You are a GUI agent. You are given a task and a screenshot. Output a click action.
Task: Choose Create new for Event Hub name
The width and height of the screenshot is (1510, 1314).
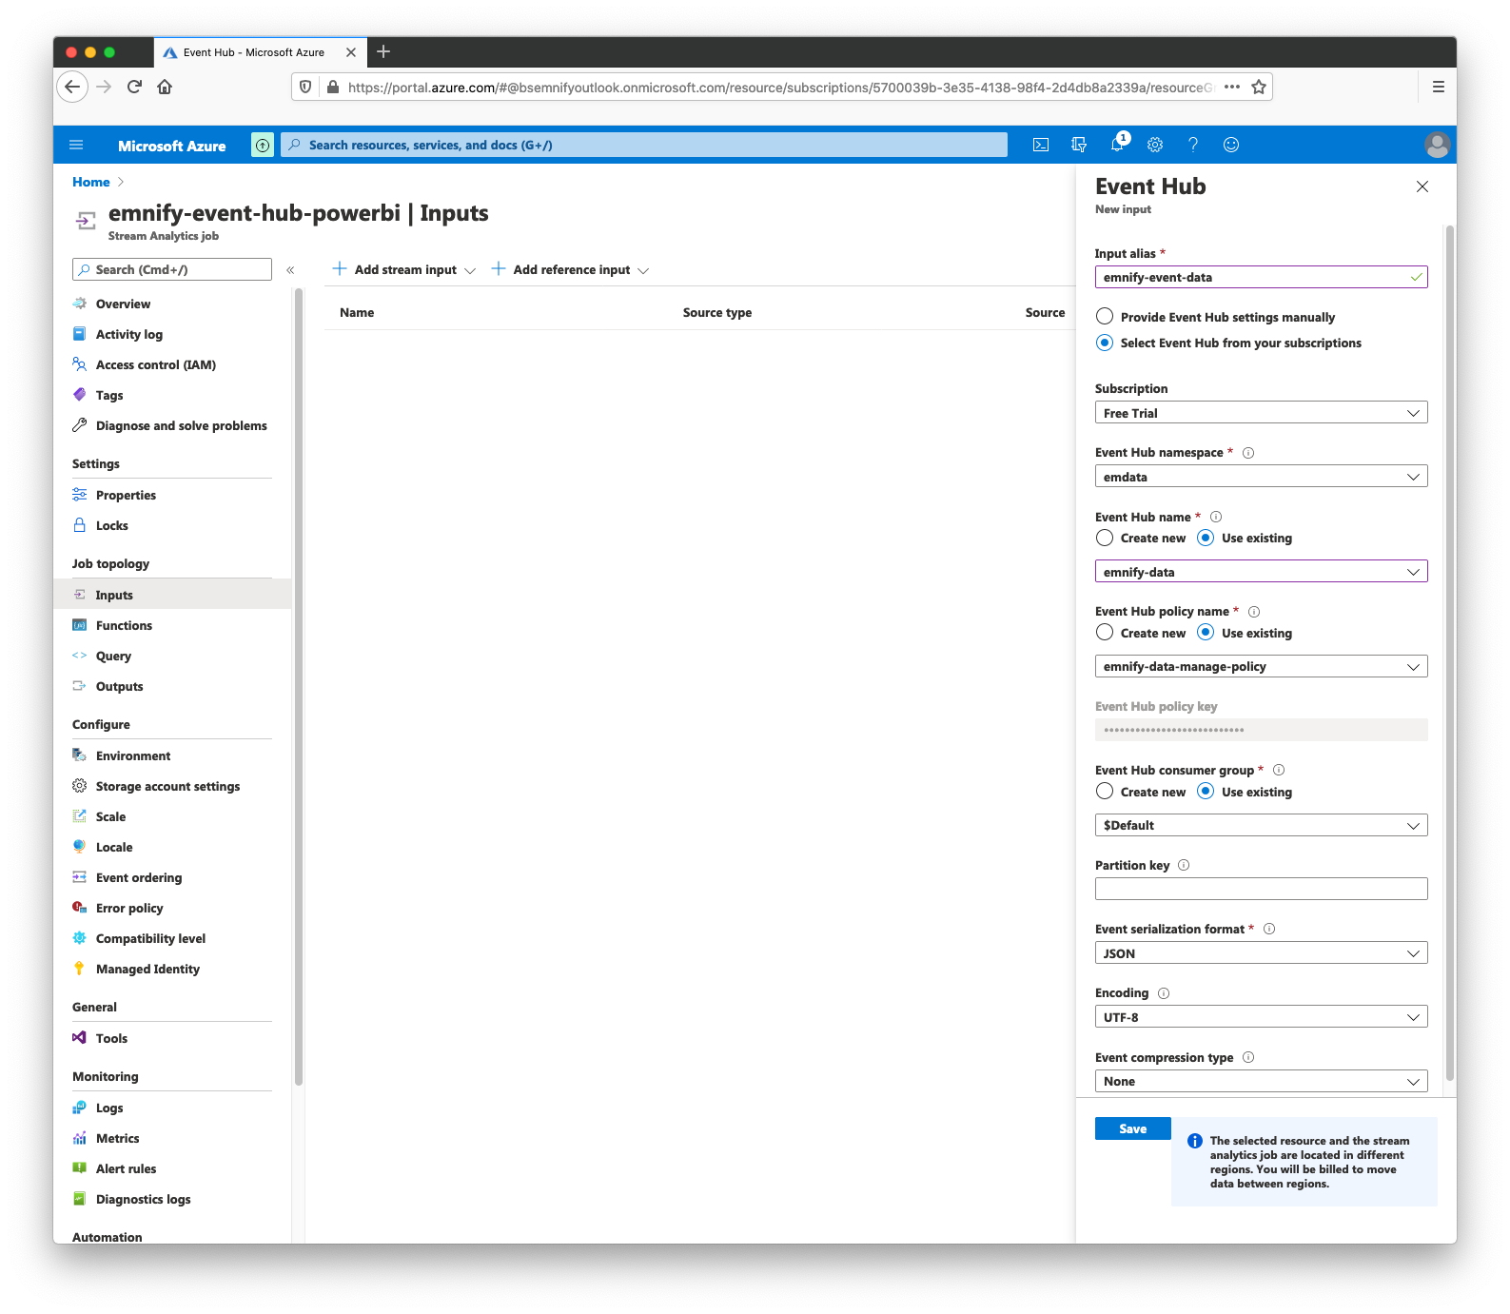coord(1105,538)
